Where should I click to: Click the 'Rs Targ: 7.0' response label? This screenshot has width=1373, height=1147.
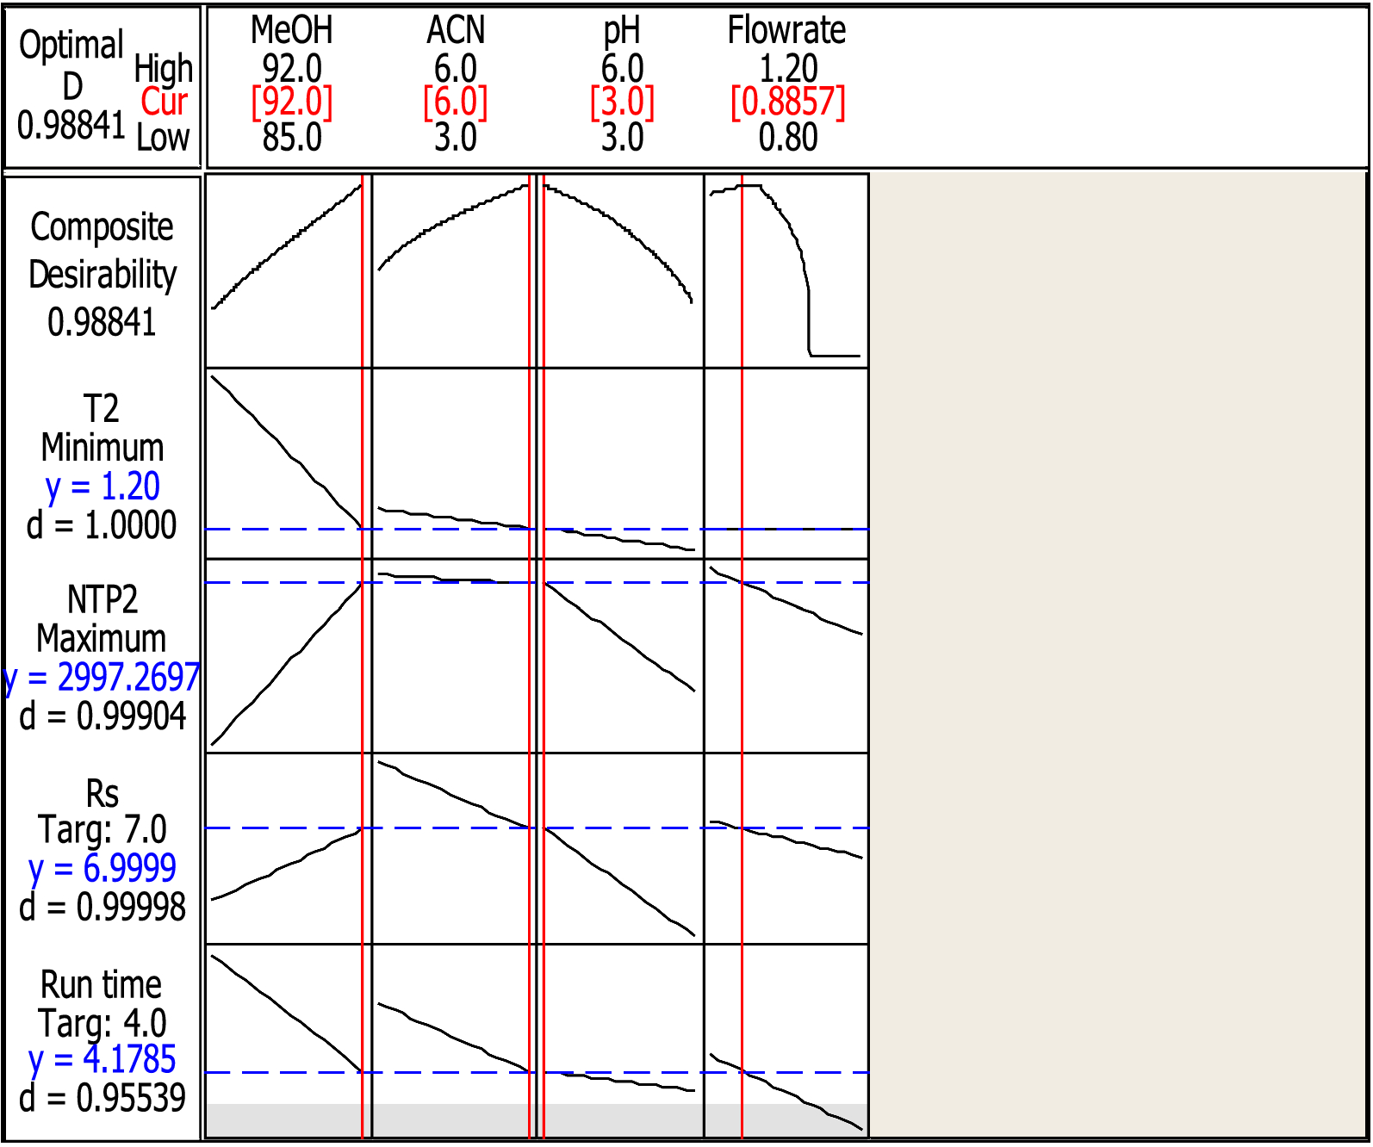pyautogui.click(x=103, y=812)
